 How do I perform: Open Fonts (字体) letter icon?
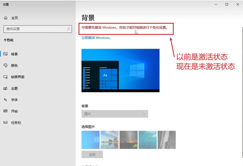point(5,100)
